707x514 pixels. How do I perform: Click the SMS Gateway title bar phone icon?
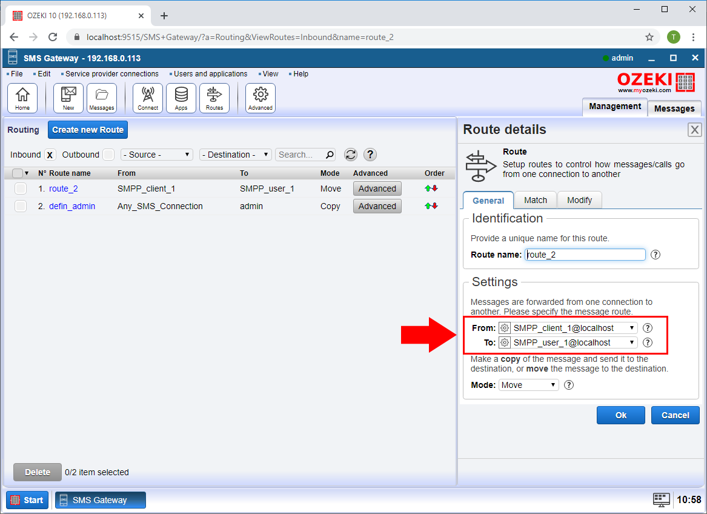(13, 58)
